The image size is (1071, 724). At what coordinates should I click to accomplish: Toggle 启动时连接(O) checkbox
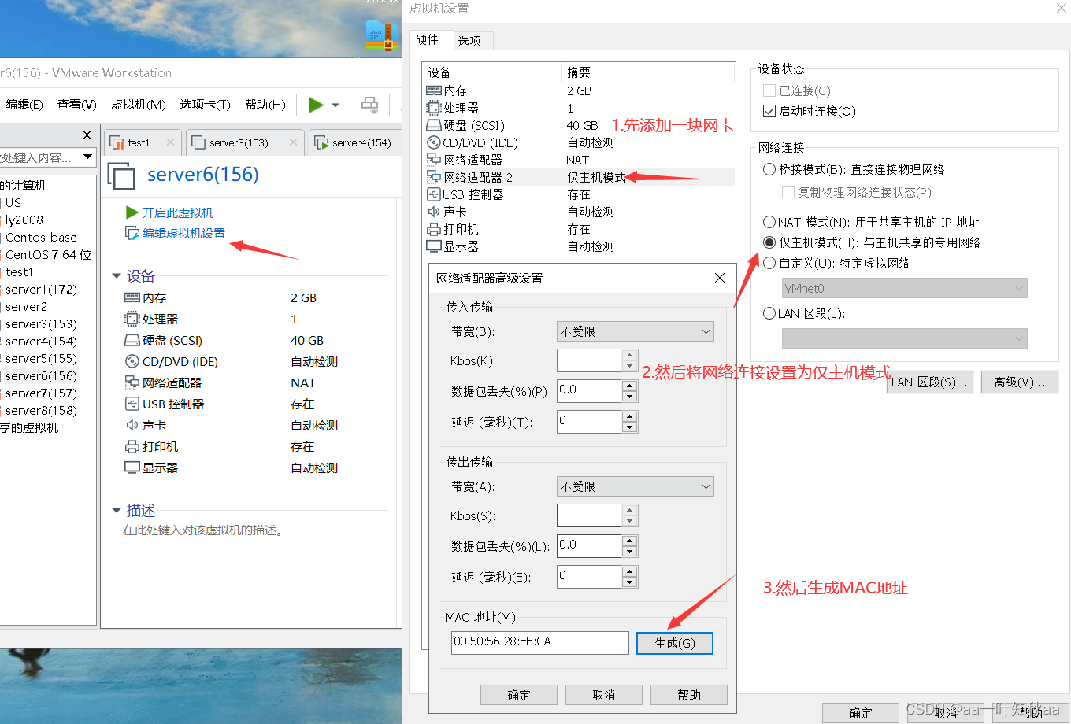769,111
